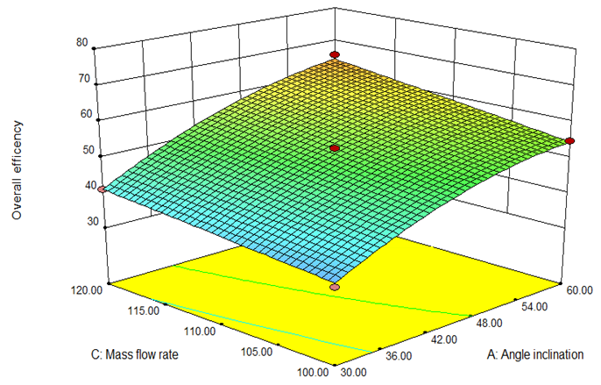Select the pink design point on the left edge
Screen dimensions: 601x385
pos(101,189)
